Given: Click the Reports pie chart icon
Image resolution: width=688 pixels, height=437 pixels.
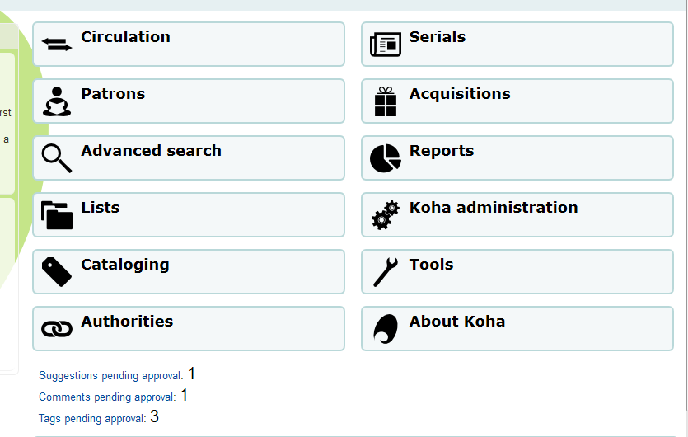Looking at the screenshot, I should coord(386,158).
